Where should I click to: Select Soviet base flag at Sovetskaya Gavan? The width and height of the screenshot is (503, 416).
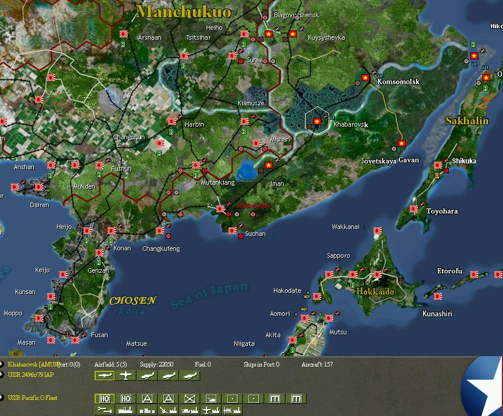coord(401,143)
